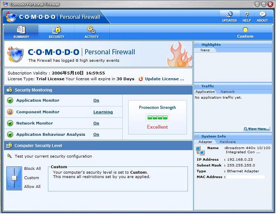Open the About dialog
Screen dimensions: 277x215
pos(263,17)
